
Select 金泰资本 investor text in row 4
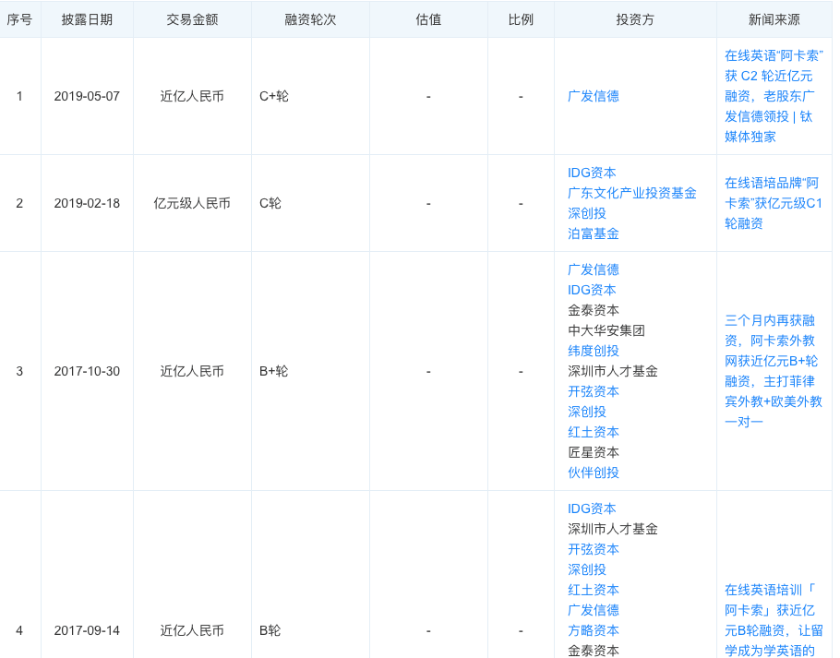click(x=593, y=651)
